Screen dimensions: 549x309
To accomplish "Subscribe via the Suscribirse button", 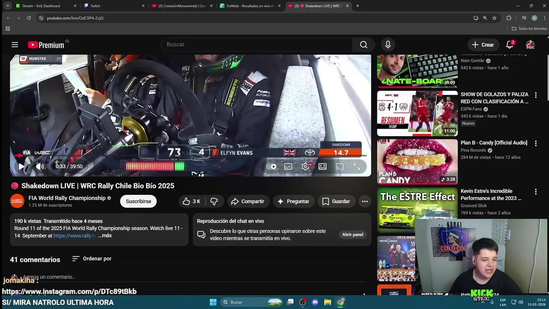I will pyautogui.click(x=139, y=201).
